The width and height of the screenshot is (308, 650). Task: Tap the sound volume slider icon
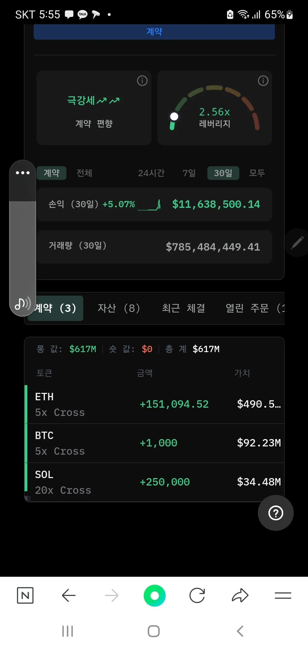(x=23, y=304)
